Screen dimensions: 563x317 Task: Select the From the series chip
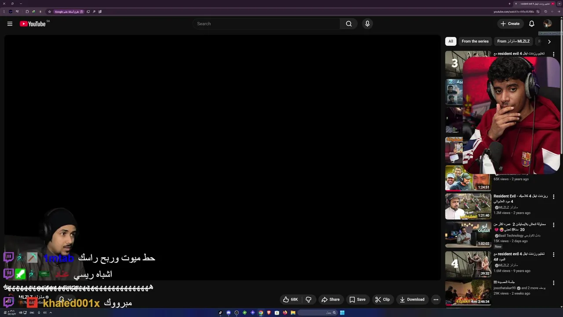tap(475, 41)
